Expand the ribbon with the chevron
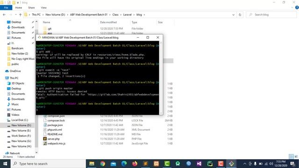The image size is (299, 168). tap(292, 7)
